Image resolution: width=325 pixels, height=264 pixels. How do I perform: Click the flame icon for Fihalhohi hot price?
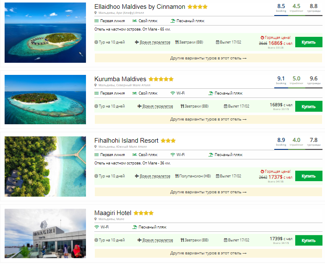pyautogui.click(x=263, y=171)
